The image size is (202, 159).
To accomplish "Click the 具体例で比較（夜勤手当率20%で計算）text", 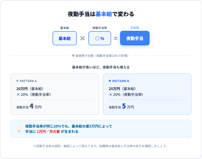I will click(102, 56).
